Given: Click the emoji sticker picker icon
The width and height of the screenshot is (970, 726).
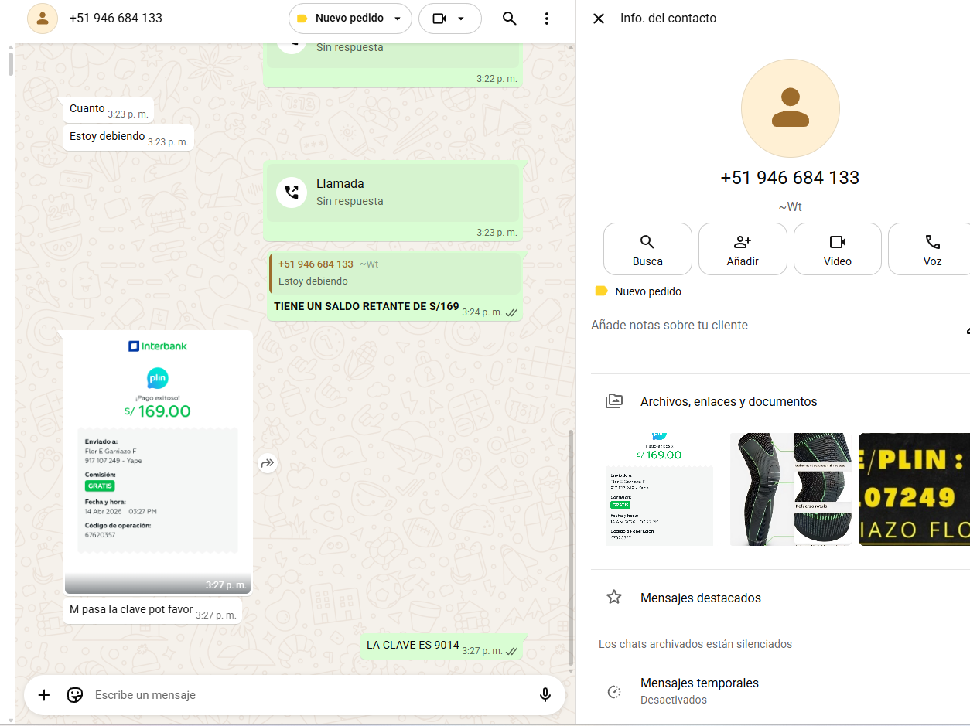Looking at the screenshot, I should (75, 695).
